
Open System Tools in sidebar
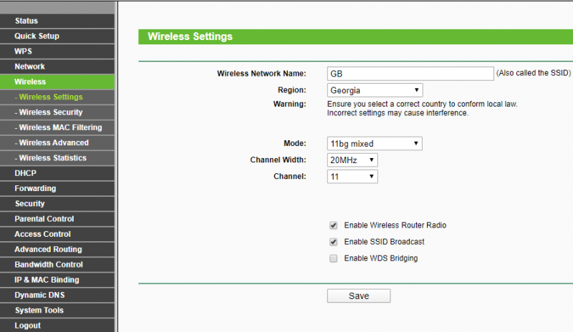(x=39, y=311)
